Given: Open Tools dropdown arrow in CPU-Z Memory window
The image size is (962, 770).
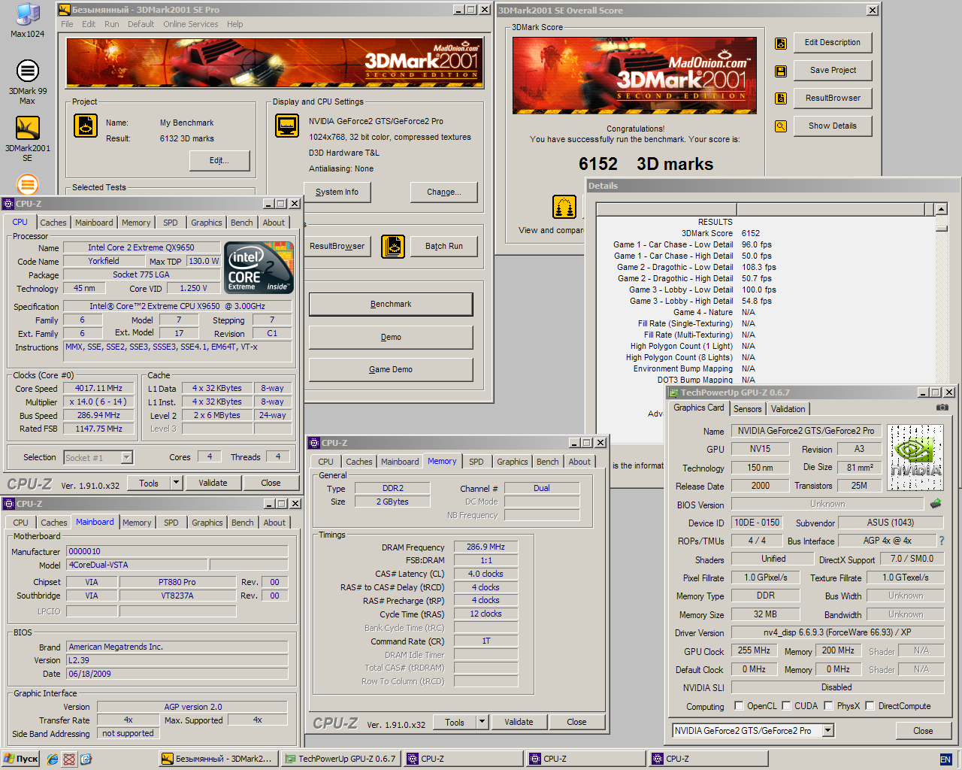Looking at the screenshot, I should pos(483,722).
